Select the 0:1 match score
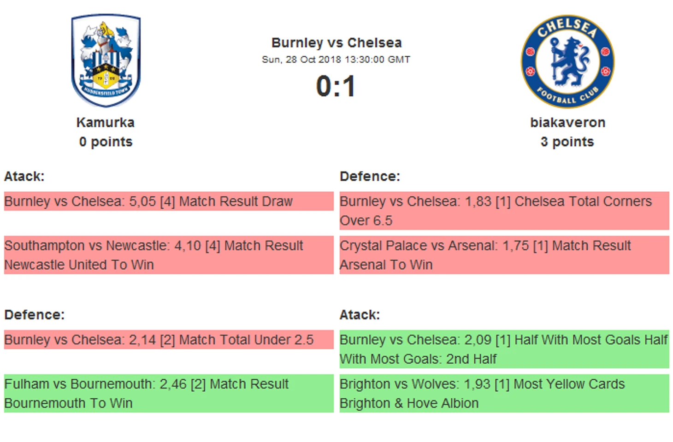This screenshot has height=442, width=673. point(336,86)
